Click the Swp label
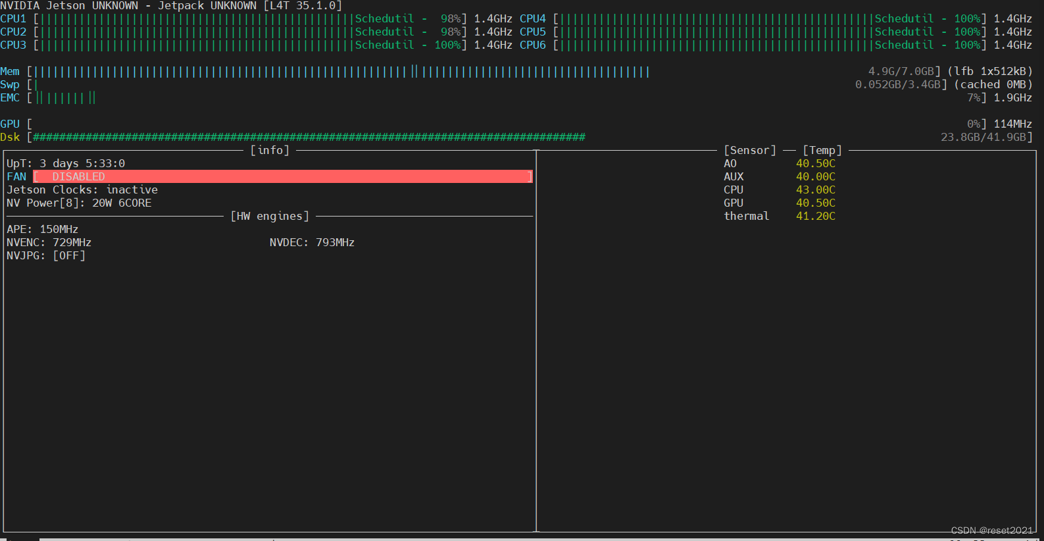The height and width of the screenshot is (541, 1044). point(10,84)
